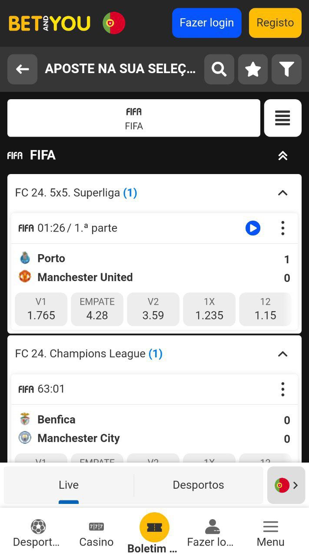Open Casino in bottom navigation
Viewport: 309px width, 557px height.
coord(96,534)
